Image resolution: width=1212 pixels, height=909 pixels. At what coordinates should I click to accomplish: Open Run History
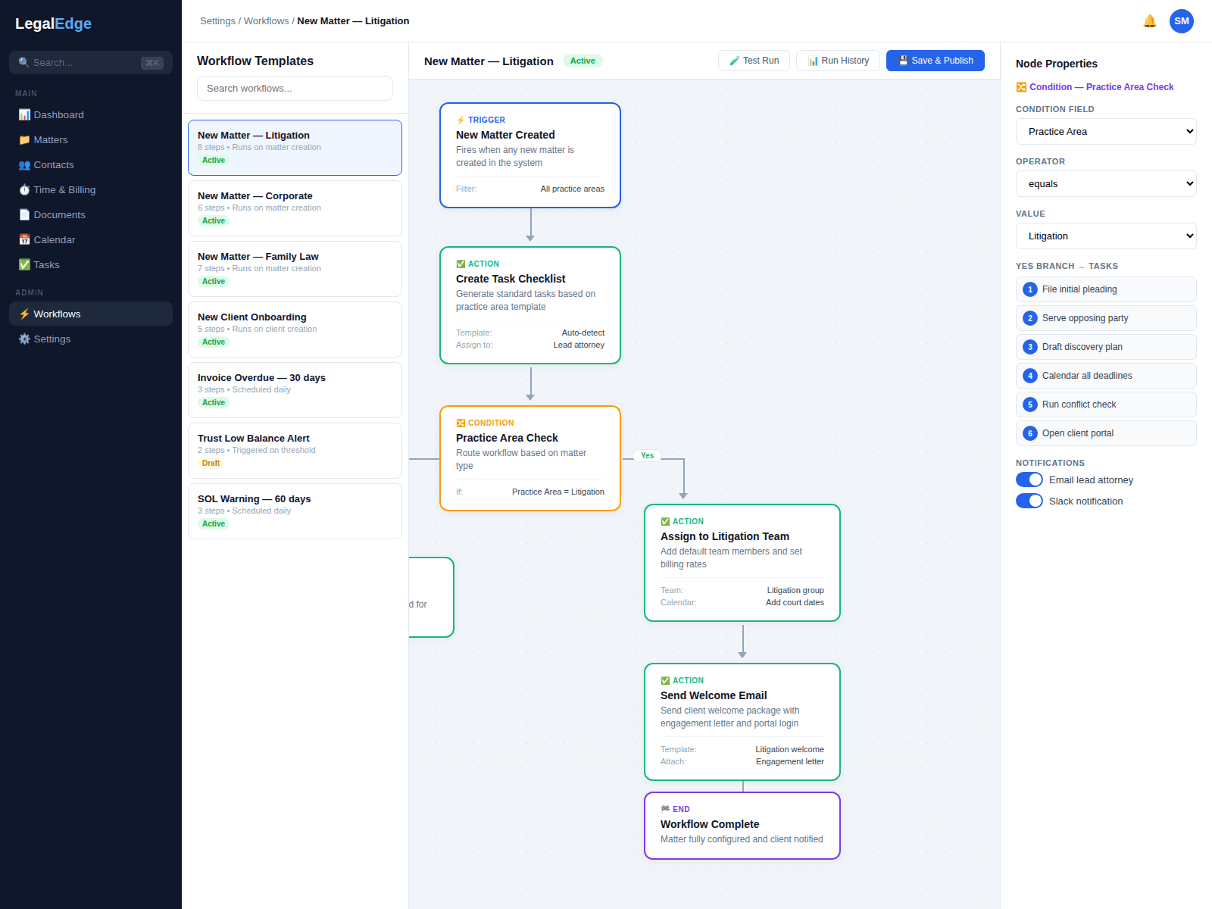coord(838,61)
